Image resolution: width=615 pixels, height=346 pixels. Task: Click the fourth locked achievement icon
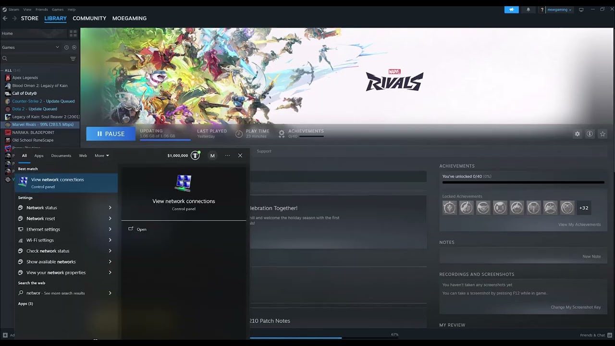(x=500, y=208)
